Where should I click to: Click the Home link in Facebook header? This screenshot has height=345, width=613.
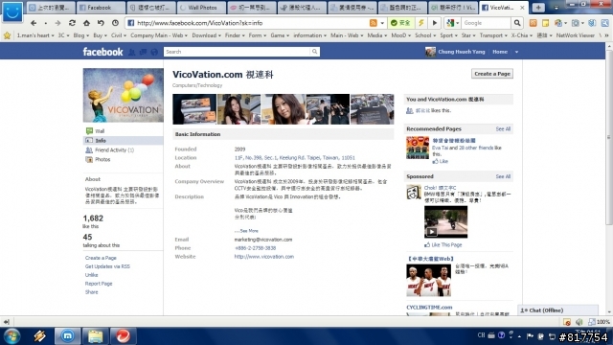coord(500,52)
